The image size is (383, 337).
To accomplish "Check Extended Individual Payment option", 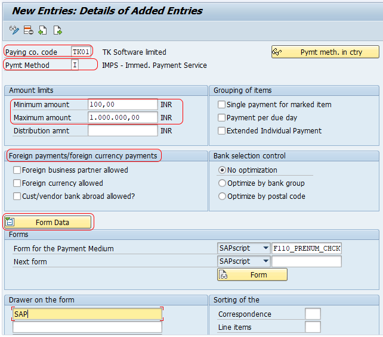I will [x=221, y=131].
